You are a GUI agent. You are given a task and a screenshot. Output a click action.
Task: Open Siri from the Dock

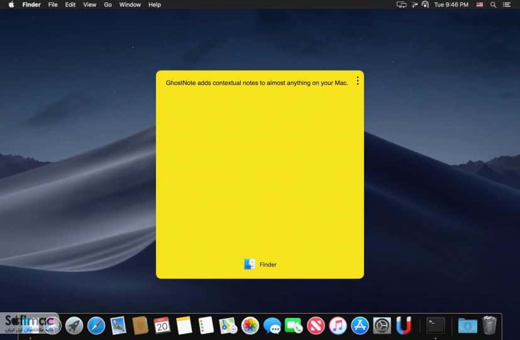(52, 326)
